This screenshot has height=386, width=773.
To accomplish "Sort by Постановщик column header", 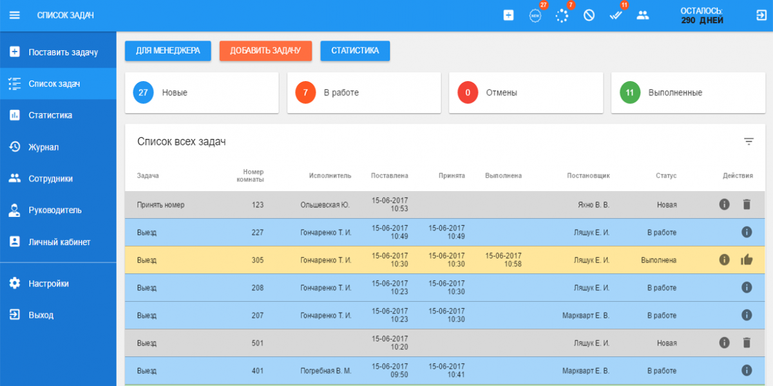I will point(588,176).
